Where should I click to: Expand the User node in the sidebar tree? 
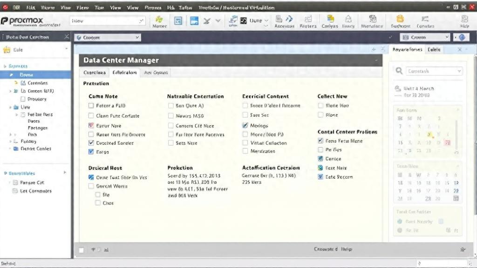pos(11,107)
